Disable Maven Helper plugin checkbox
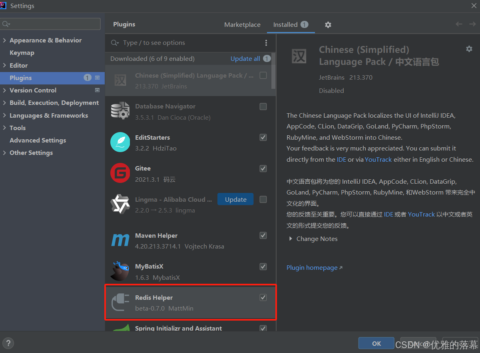Viewport: 480px width, 353px height. [263, 235]
